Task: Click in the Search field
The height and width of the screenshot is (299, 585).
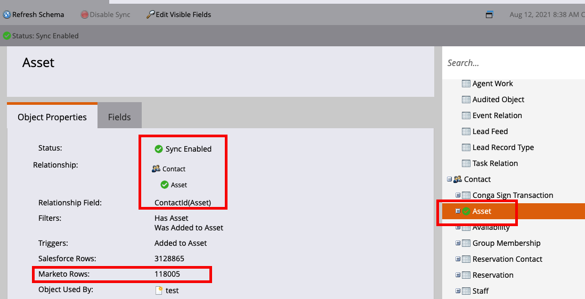Action: coord(511,63)
